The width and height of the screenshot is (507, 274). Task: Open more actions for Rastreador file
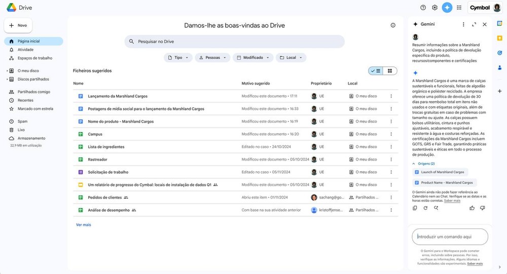click(391, 160)
